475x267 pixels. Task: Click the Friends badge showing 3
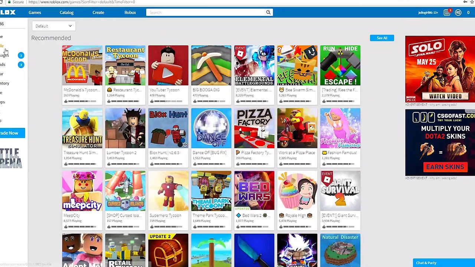21,65
